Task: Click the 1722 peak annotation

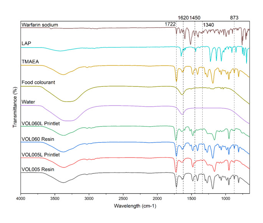Action: pyautogui.click(x=170, y=24)
